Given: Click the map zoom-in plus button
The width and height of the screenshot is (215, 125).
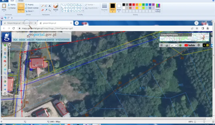Looking at the screenshot, I should [10, 45].
